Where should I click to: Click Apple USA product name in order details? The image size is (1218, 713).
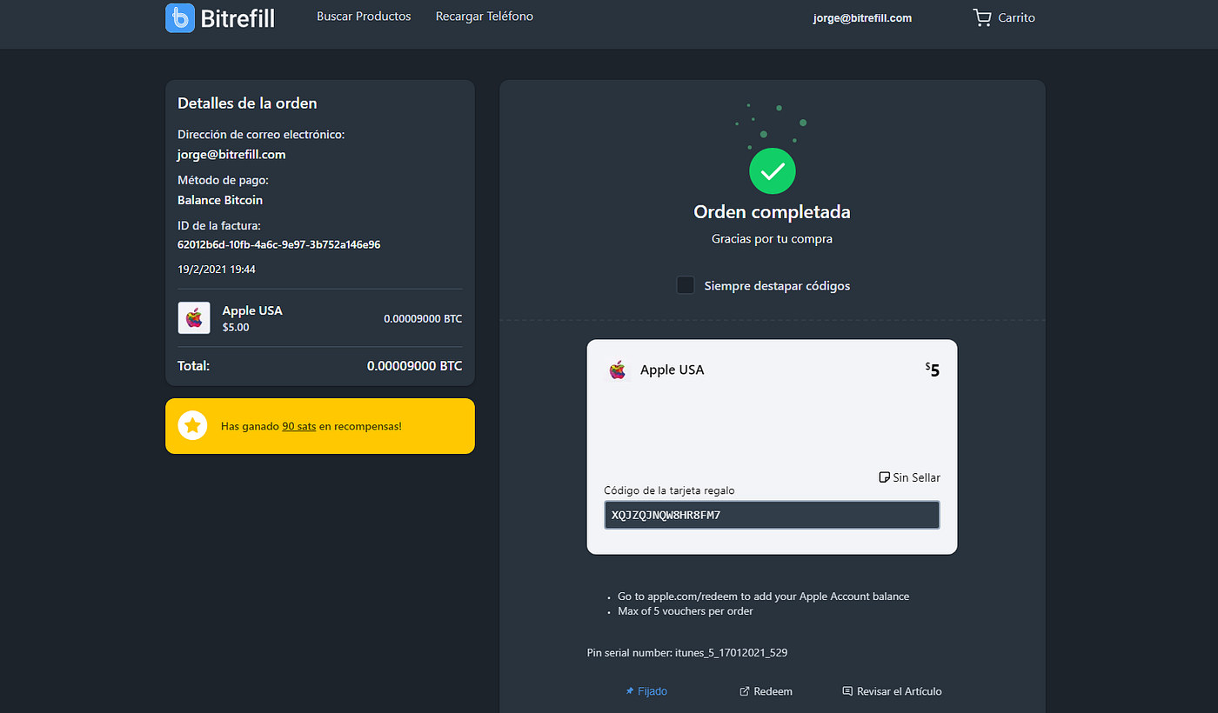point(252,310)
